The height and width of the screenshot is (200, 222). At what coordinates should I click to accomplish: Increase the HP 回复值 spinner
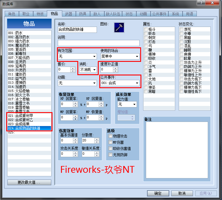[101, 103]
